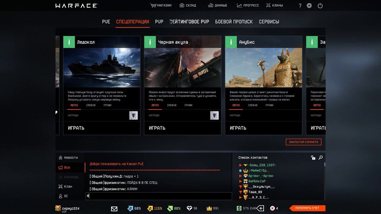Select the Все chat channel
The height and width of the screenshot is (214, 381).
pyautogui.click(x=70, y=167)
